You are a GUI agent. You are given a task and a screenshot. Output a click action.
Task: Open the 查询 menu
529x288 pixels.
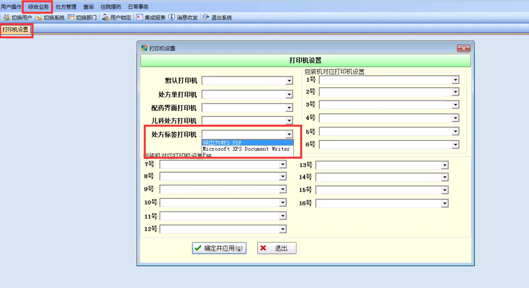[89, 7]
